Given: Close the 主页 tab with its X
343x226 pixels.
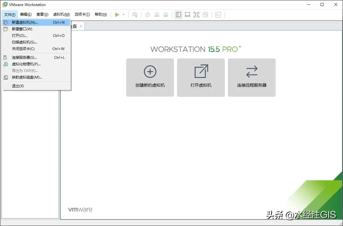Looking at the screenshot, I should coord(81,26).
